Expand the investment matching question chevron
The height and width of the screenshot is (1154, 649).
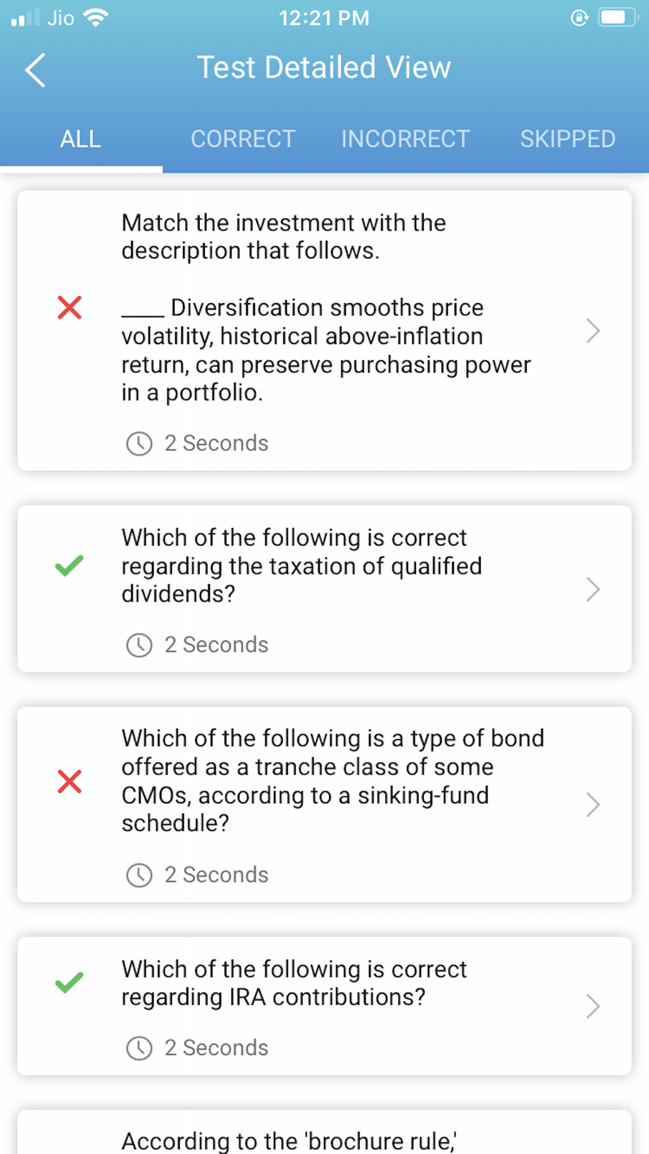(593, 330)
